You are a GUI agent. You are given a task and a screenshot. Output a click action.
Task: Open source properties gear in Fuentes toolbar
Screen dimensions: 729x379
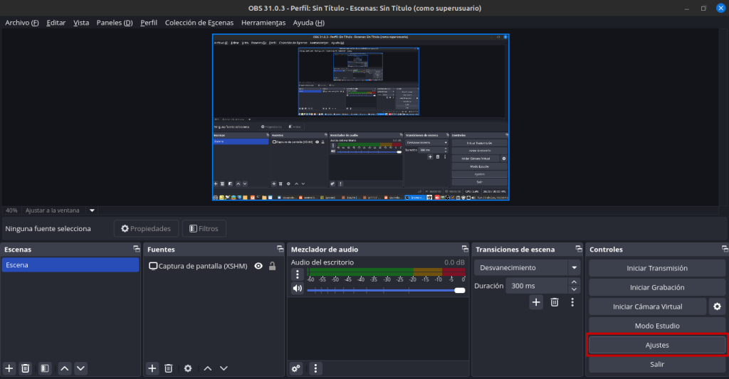tap(188, 368)
